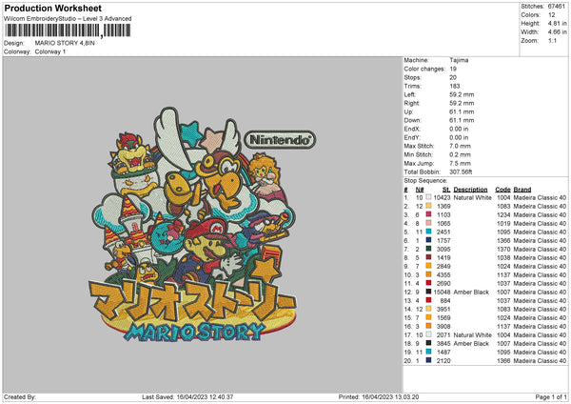Click stitch count 3951 in row 14
The image size is (571, 404).
pyautogui.click(x=443, y=310)
